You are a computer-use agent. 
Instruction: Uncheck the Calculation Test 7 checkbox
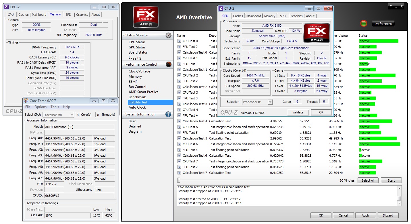point(179,173)
